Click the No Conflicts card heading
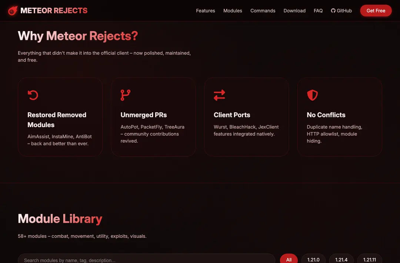 [x=326, y=115]
